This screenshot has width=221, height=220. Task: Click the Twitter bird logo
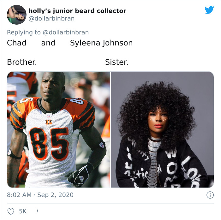[x=209, y=10]
